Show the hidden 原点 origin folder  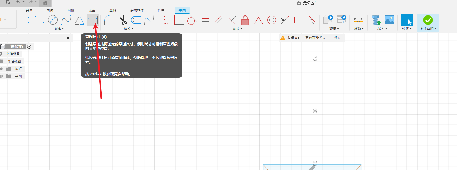pyautogui.click(x=2, y=69)
